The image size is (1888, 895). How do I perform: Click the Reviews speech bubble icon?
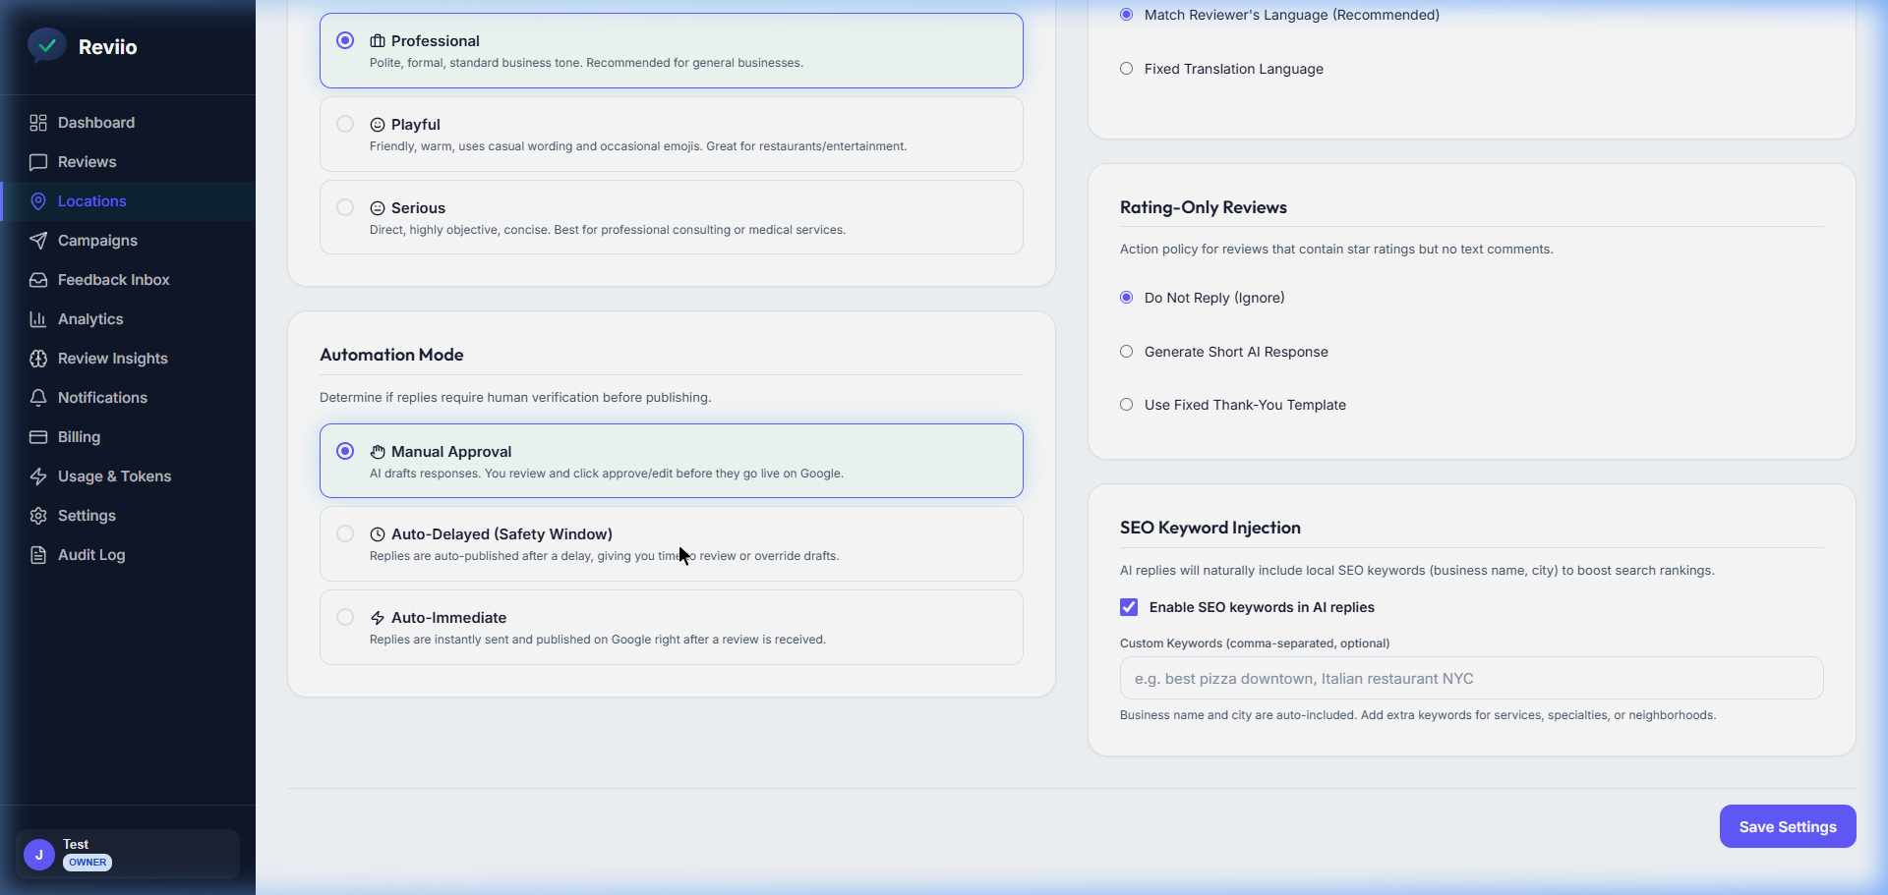38,162
